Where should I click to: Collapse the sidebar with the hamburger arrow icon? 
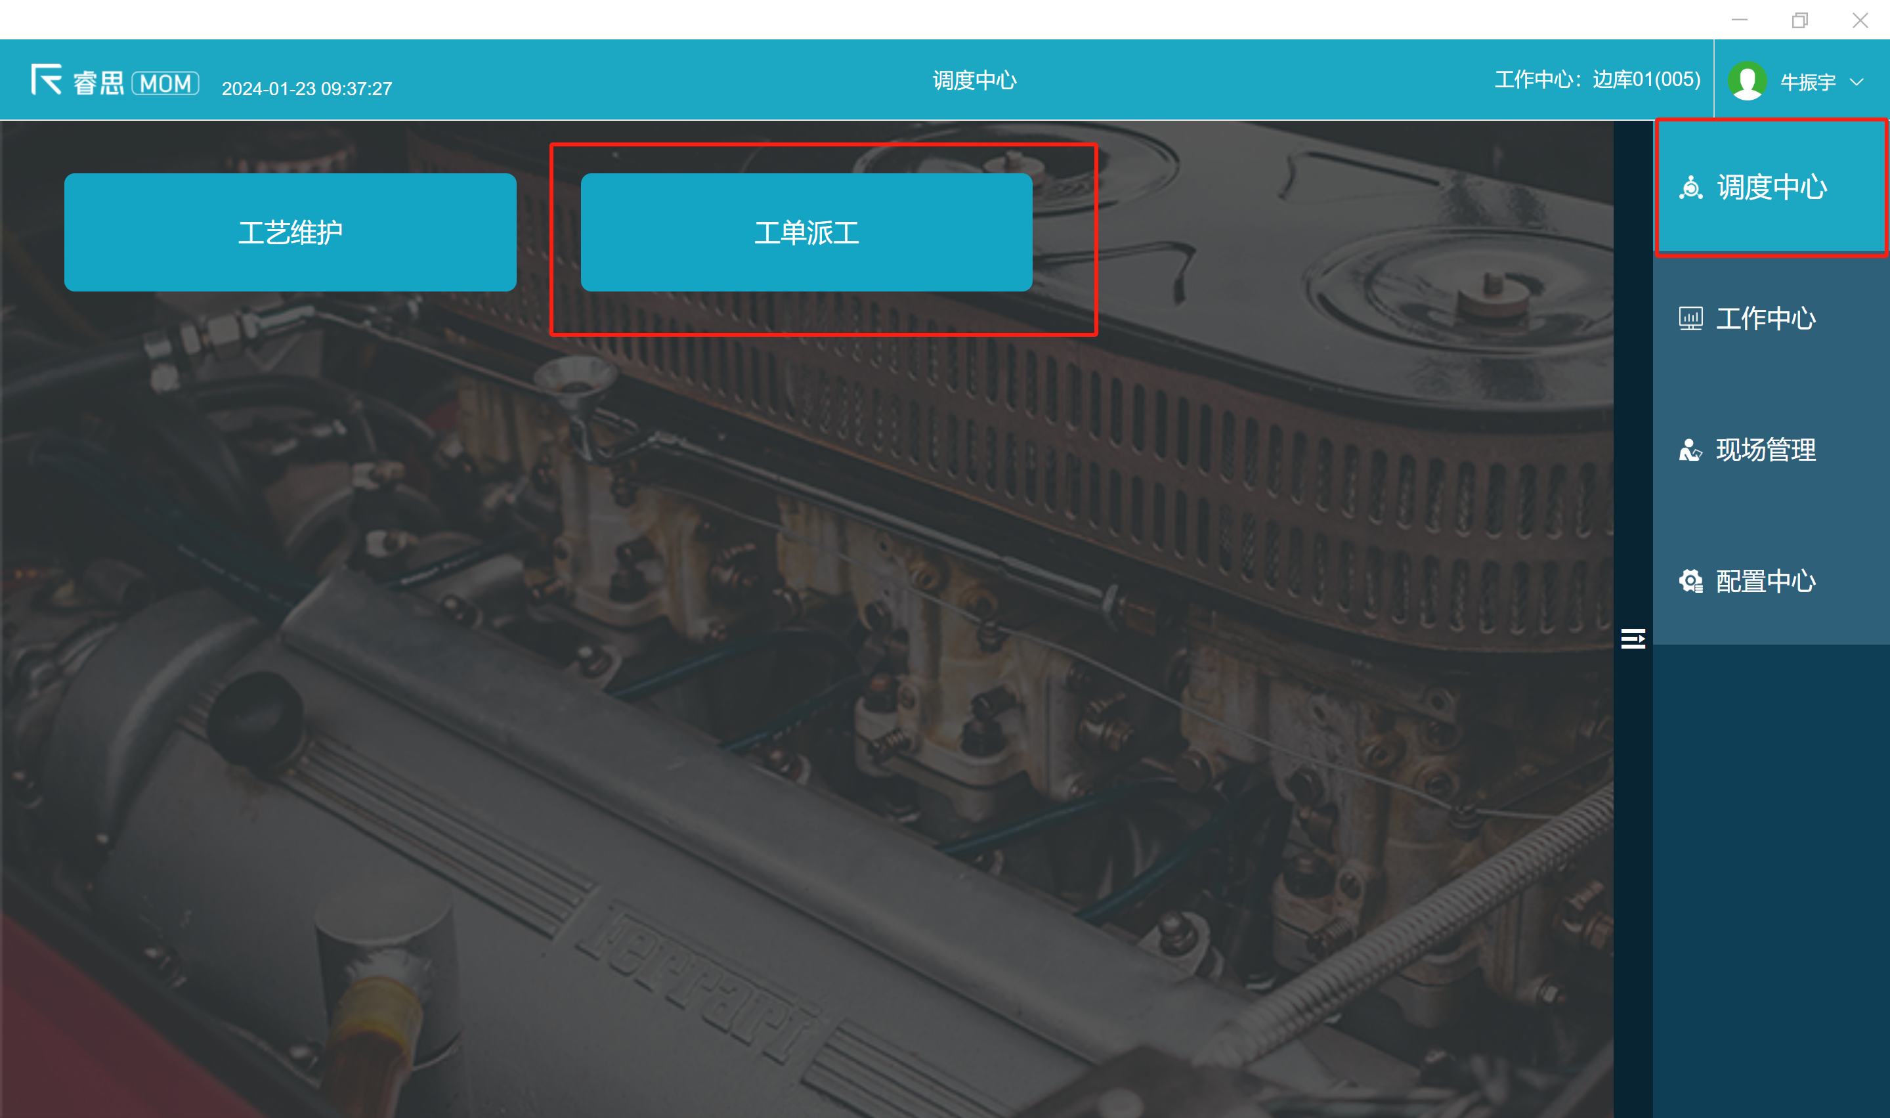pos(1633,639)
